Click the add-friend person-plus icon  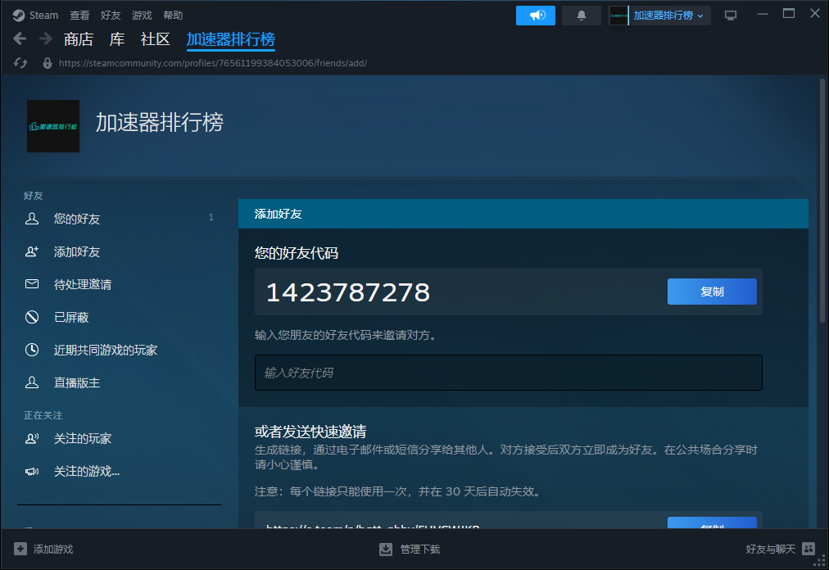point(32,251)
